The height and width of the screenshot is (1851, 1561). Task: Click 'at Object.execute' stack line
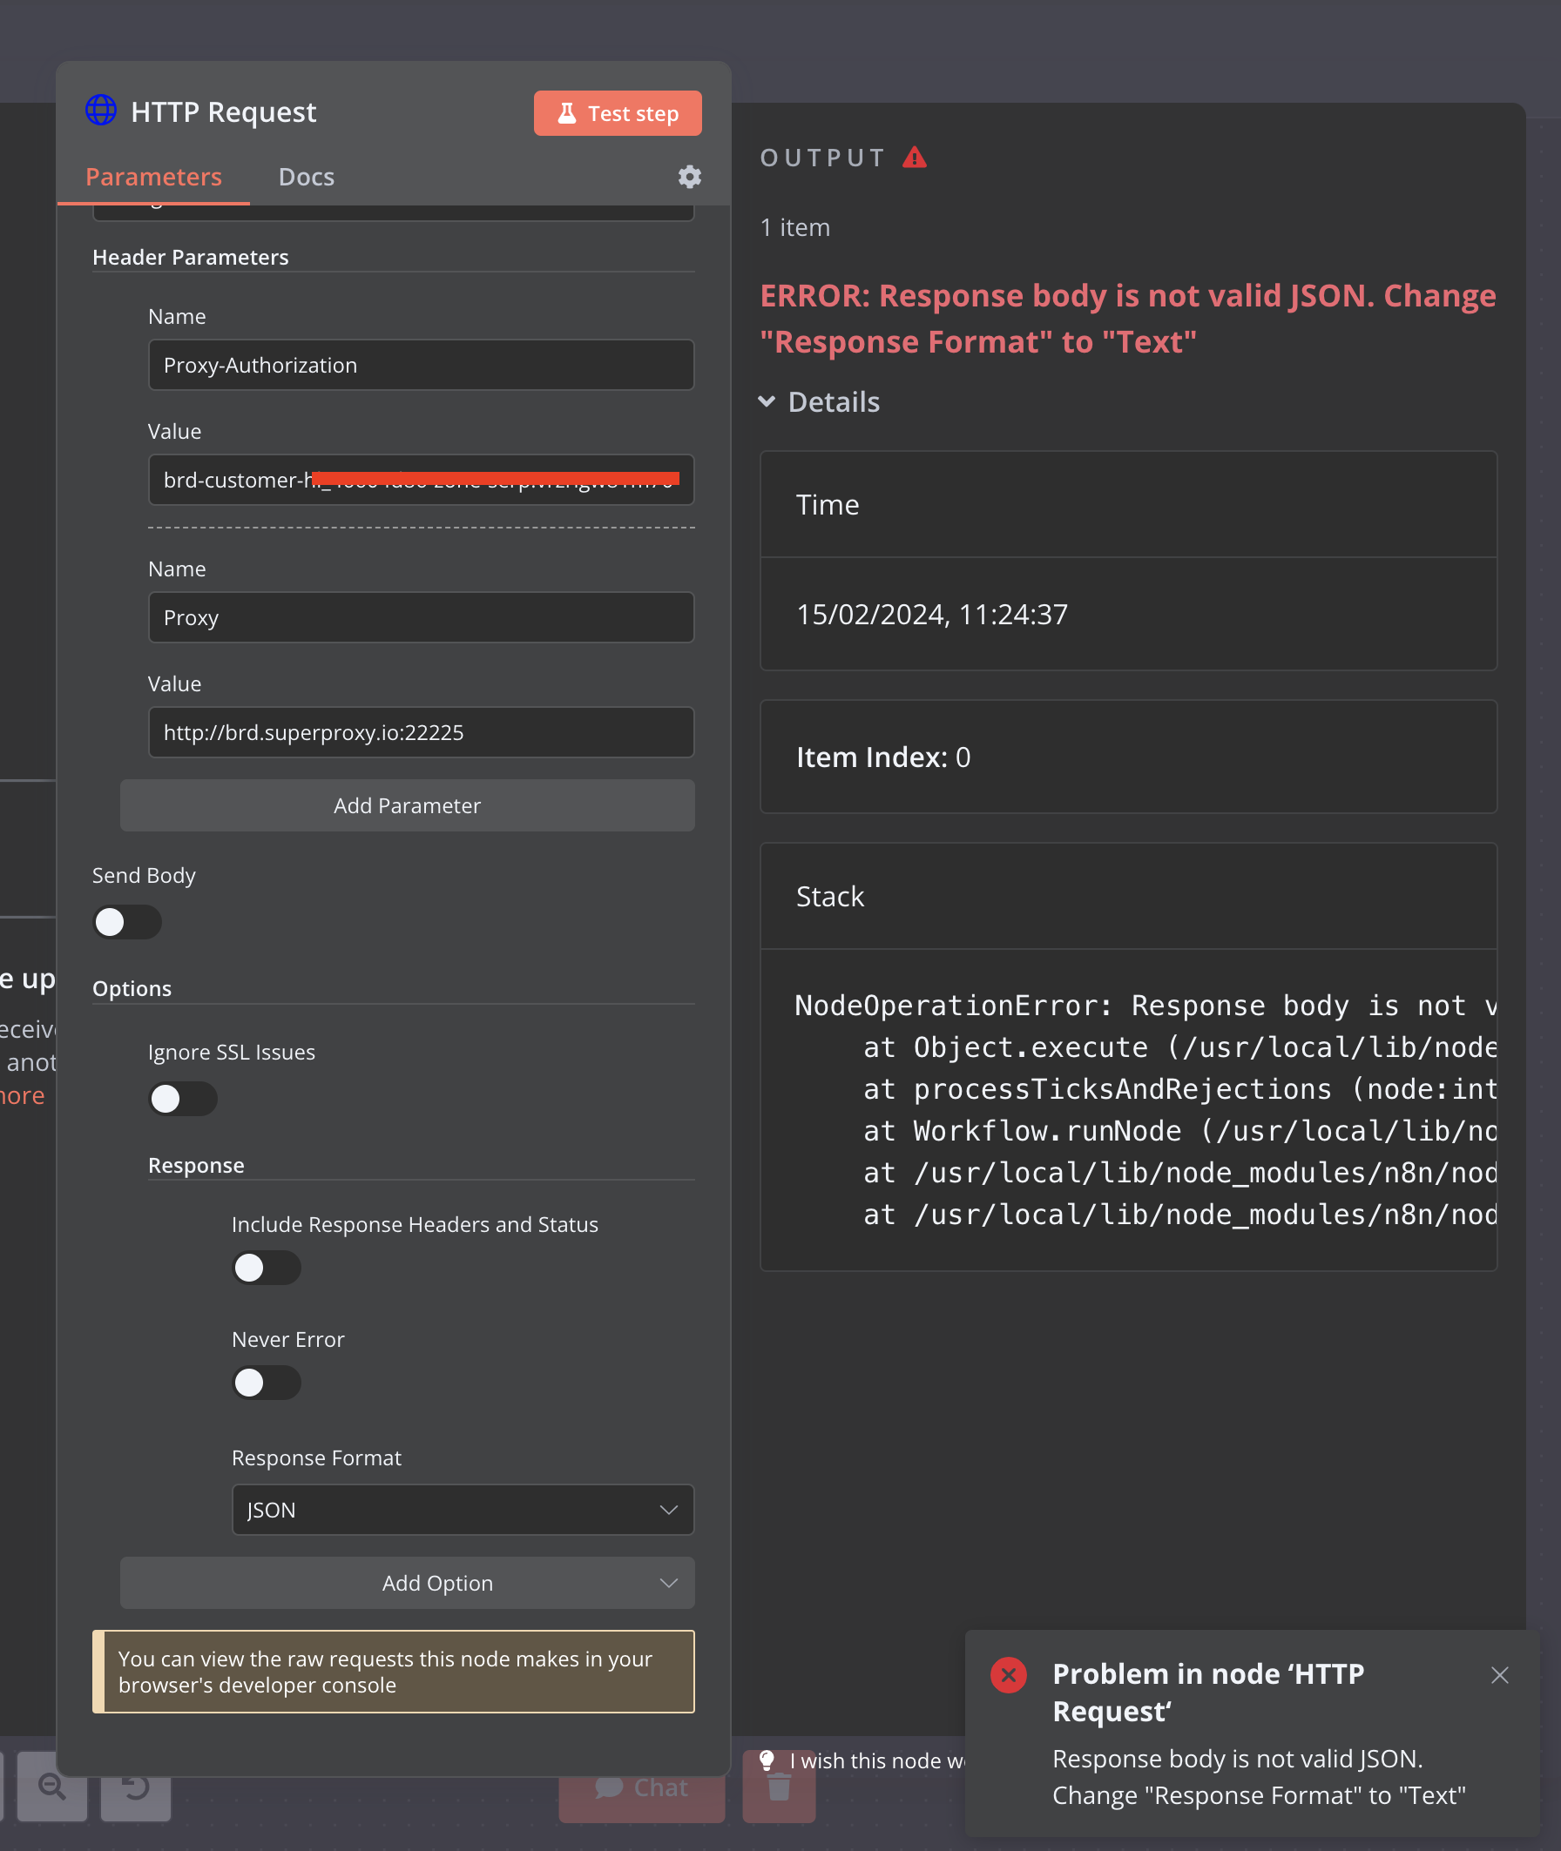(x=1179, y=1048)
